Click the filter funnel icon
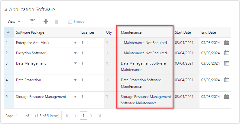This screenshot has height=124, width=240. point(33,21)
